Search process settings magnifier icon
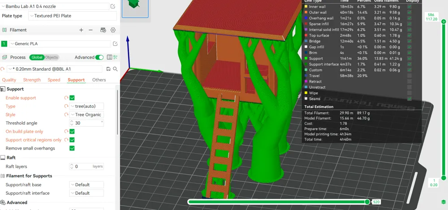This screenshot has width=448, height=210. (x=115, y=69)
